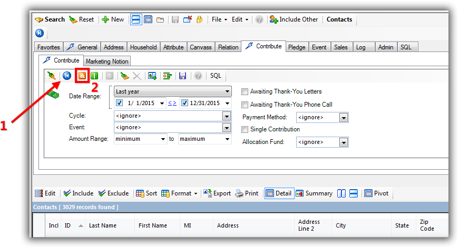Click the orange ampersand icon in the Contribute toolbar
Viewport: 459px width, 248px height.
coord(82,76)
